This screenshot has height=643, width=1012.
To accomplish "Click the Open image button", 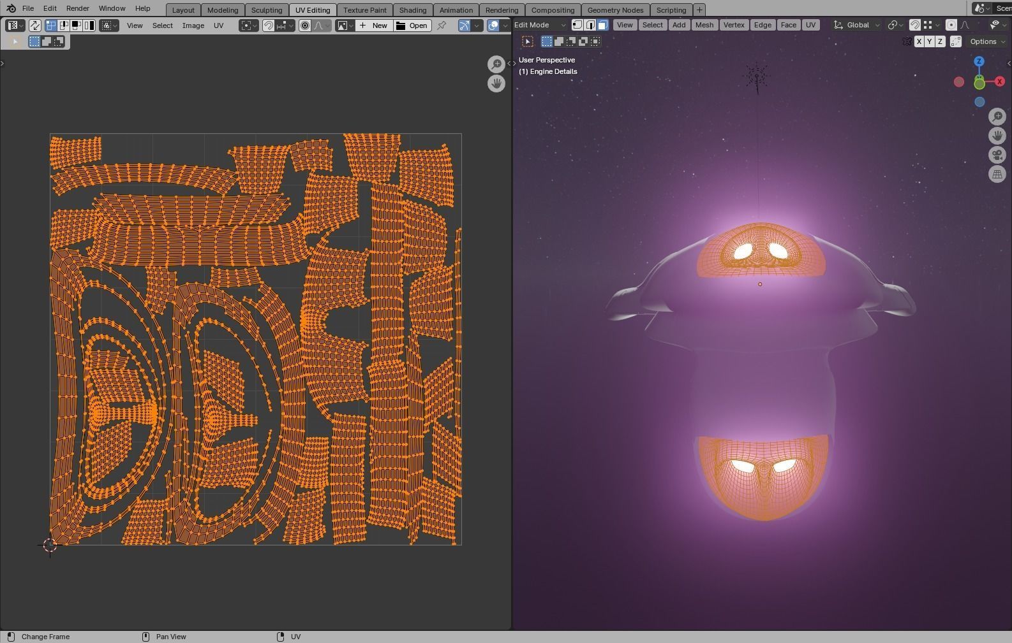I will tap(412, 25).
